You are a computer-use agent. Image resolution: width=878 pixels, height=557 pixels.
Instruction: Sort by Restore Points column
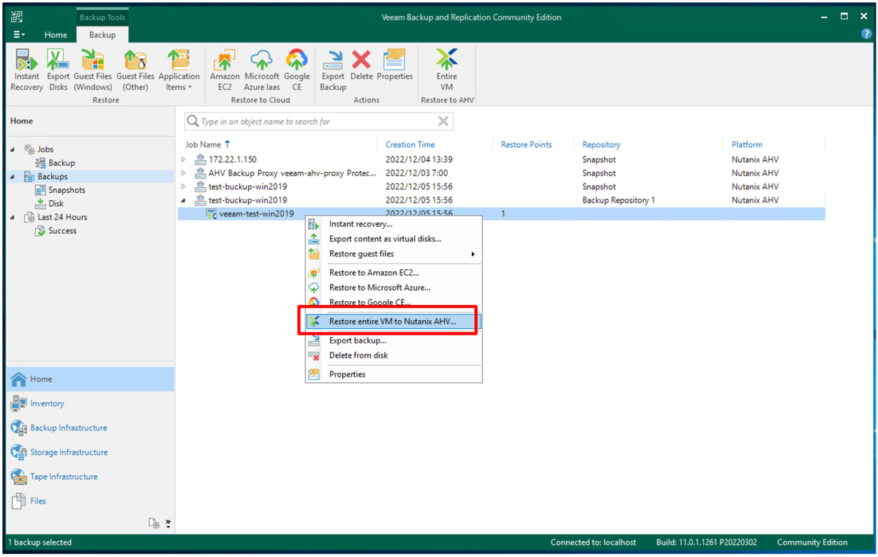tap(526, 145)
